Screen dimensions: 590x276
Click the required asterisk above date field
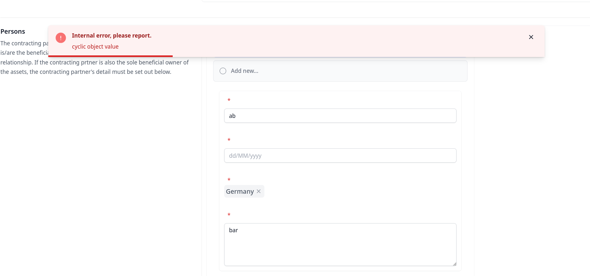pos(229,140)
